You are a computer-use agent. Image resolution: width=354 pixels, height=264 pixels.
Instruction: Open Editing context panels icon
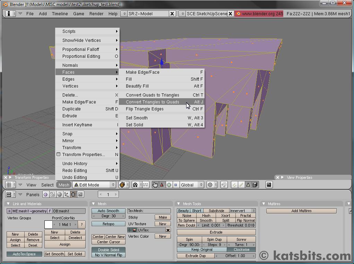click(x=74, y=194)
